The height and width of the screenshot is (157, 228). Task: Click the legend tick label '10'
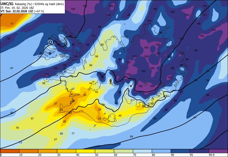(x=21, y=155)
